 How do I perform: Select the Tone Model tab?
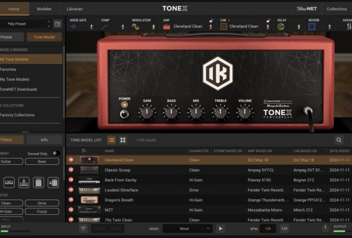pyautogui.click(x=44, y=37)
